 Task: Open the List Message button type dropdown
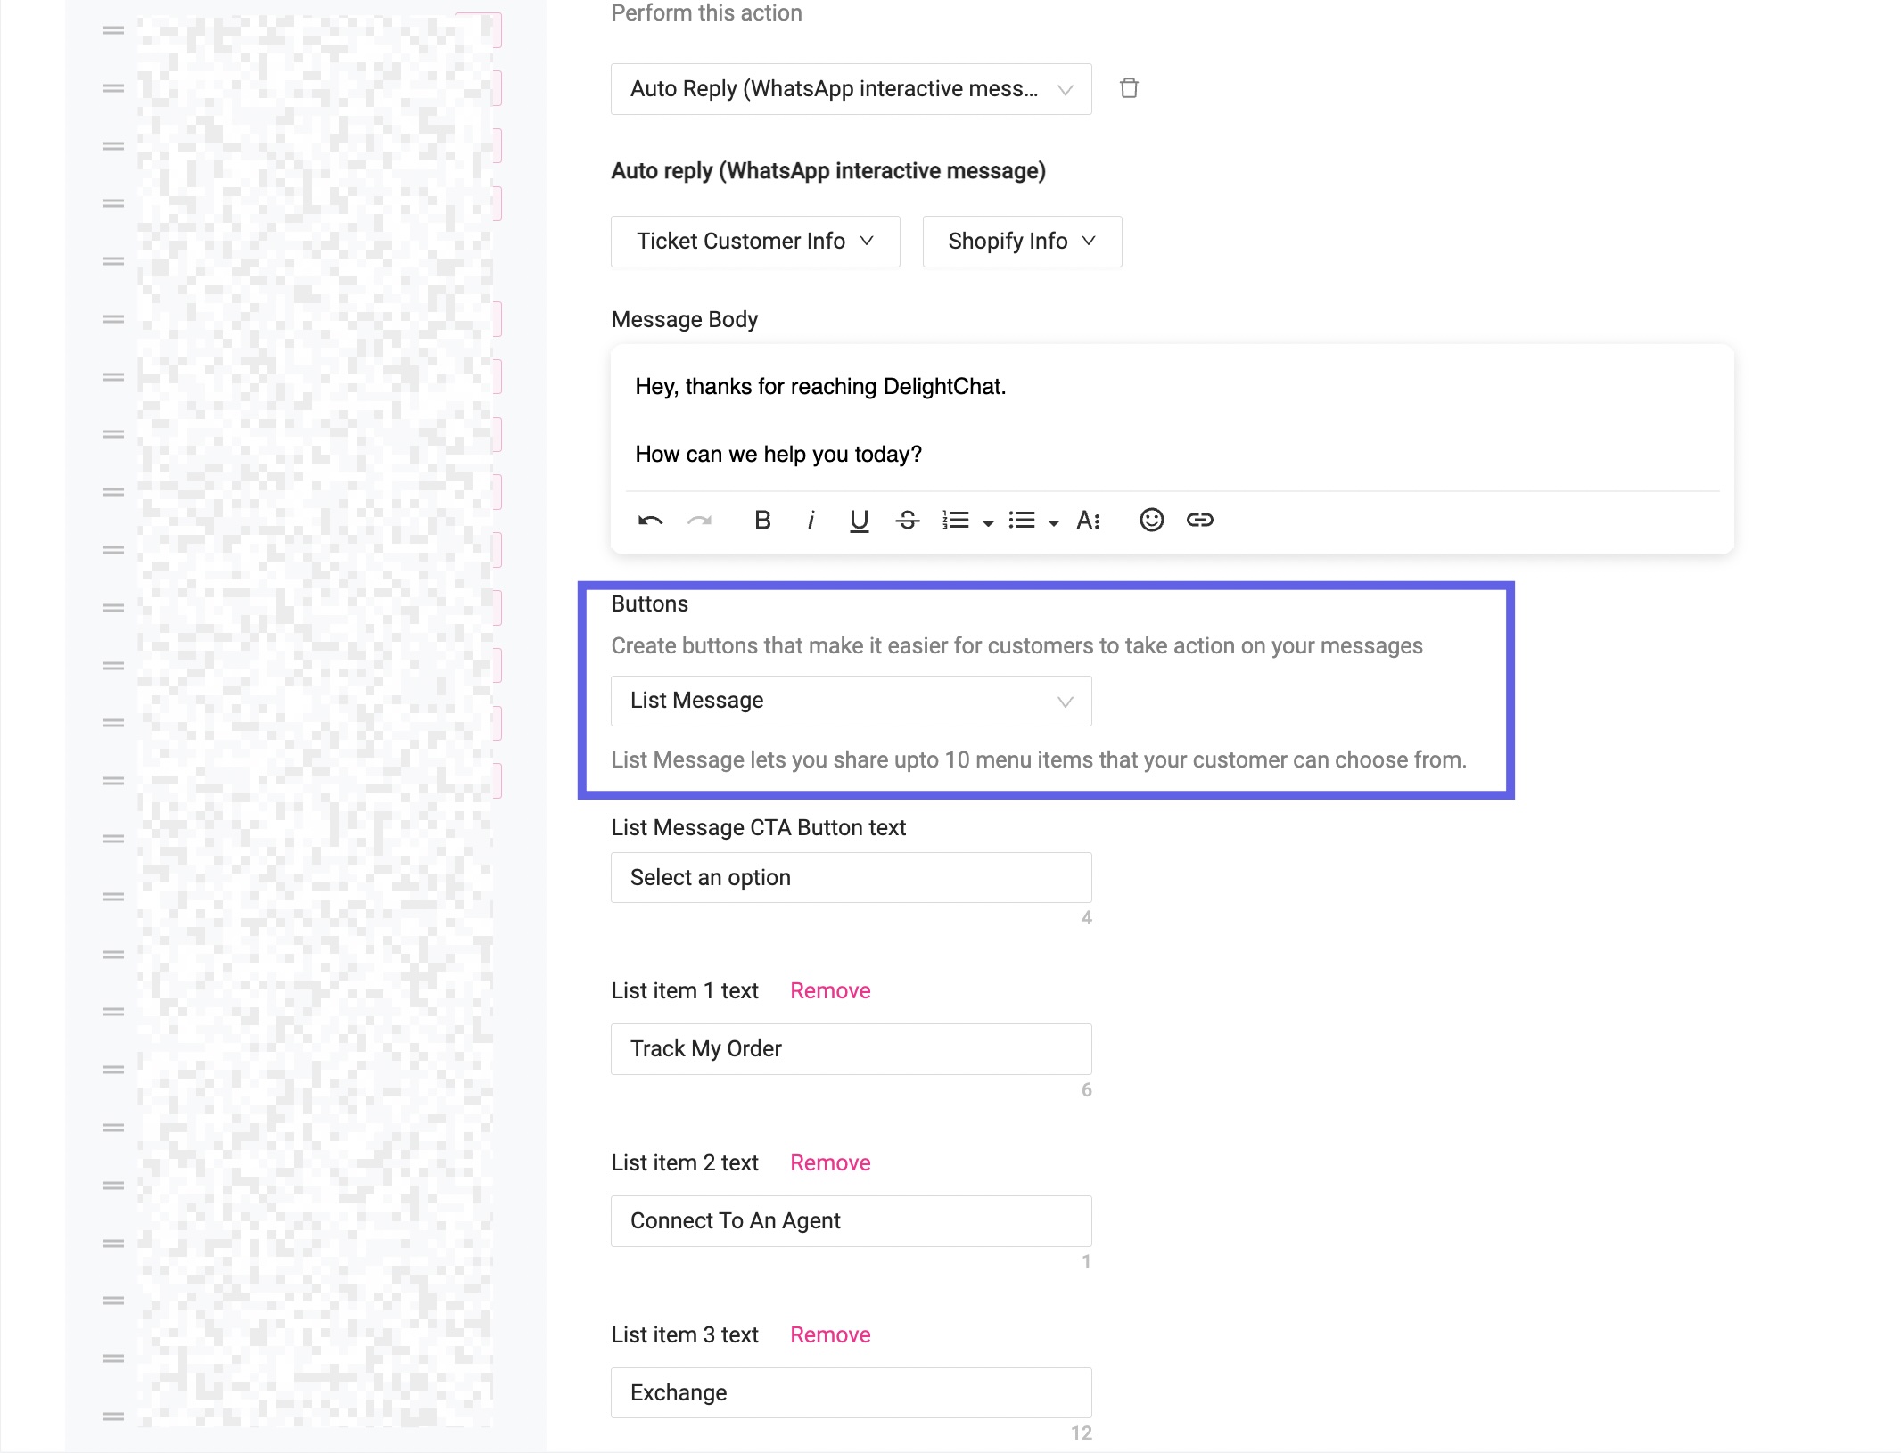pyautogui.click(x=852, y=701)
